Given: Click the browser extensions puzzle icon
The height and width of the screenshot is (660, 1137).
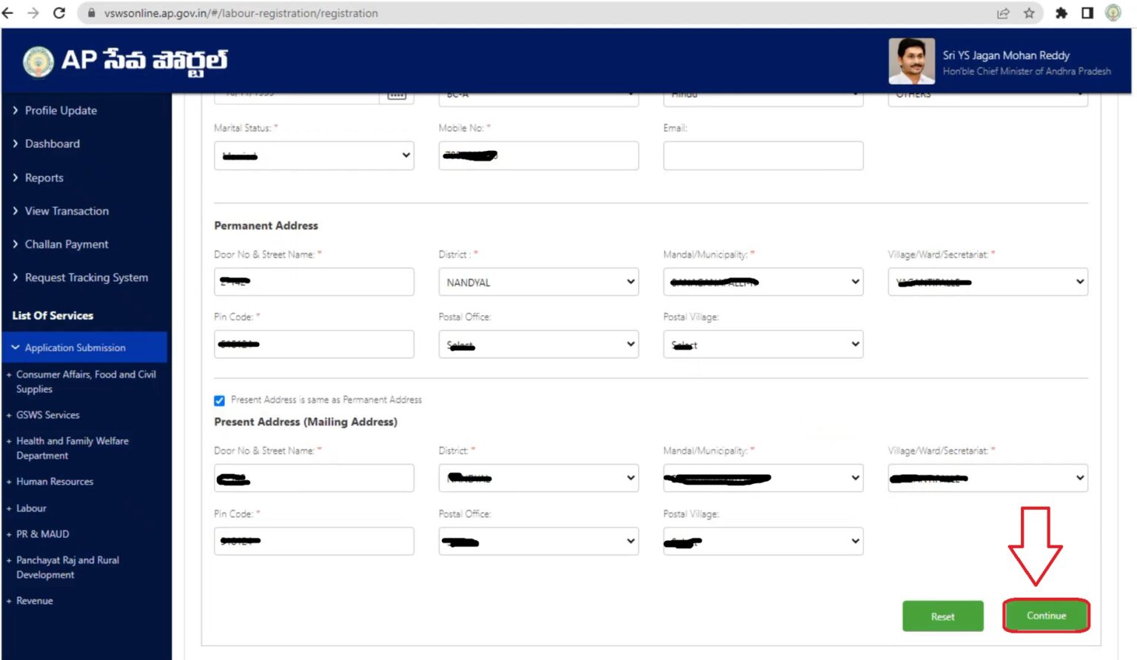Looking at the screenshot, I should pyautogui.click(x=1061, y=13).
